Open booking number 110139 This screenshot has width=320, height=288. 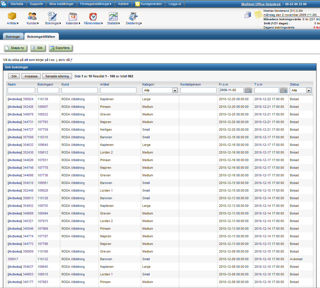(43, 99)
